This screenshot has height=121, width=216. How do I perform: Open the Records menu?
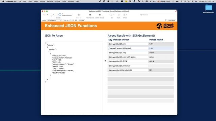50,1
